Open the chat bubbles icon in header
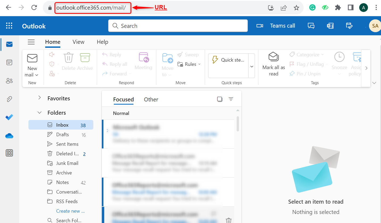The width and height of the screenshot is (381, 223). click(311, 26)
